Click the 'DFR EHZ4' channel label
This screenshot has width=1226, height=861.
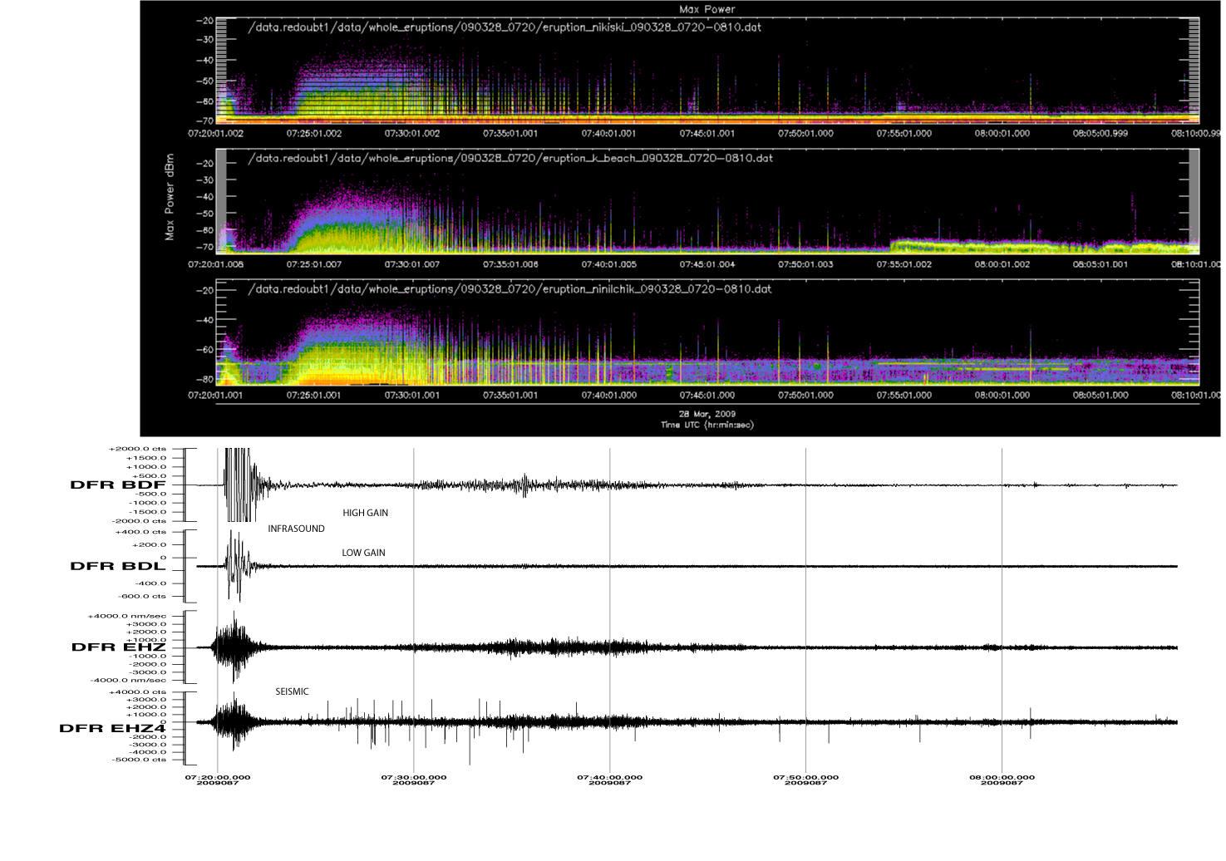point(112,728)
